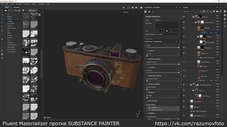This screenshot has height=127, width=227.
Task: Click the add folder icon in Layers
Action: (x=217, y=12)
